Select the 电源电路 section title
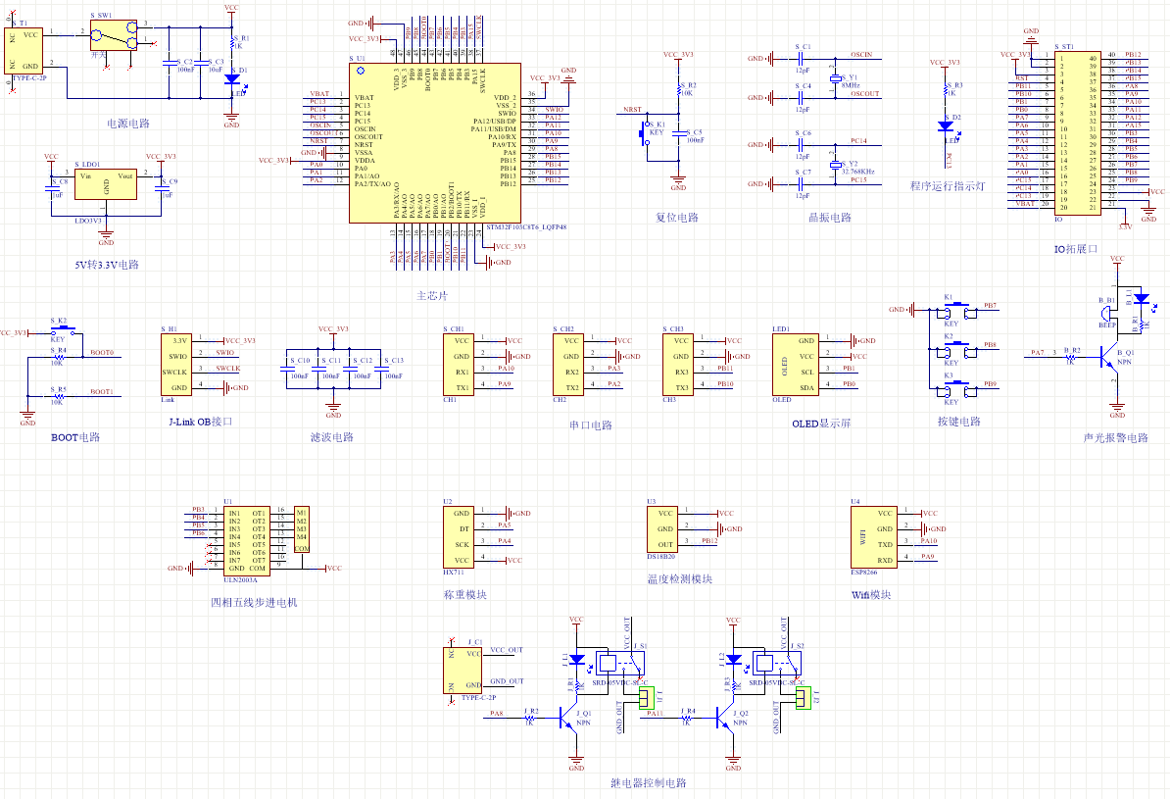 128,124
